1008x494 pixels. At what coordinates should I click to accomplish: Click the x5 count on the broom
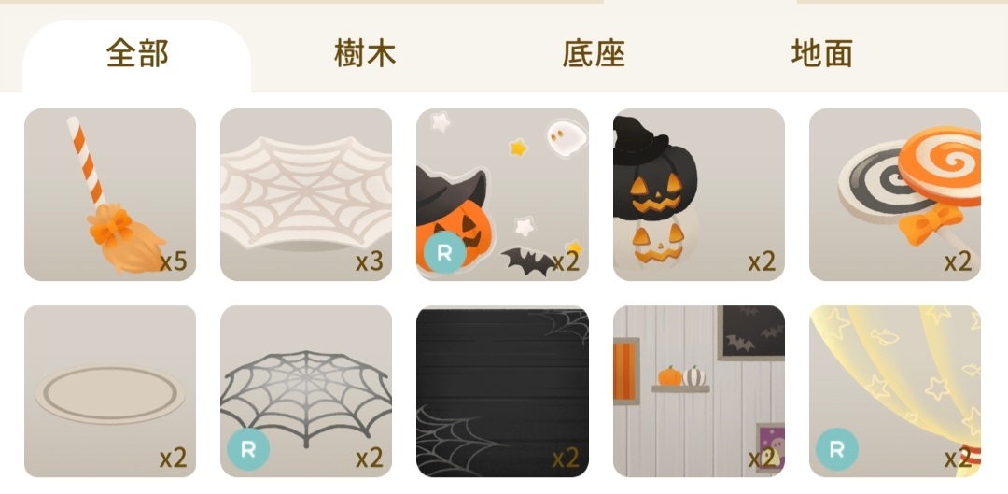(173, 261)
